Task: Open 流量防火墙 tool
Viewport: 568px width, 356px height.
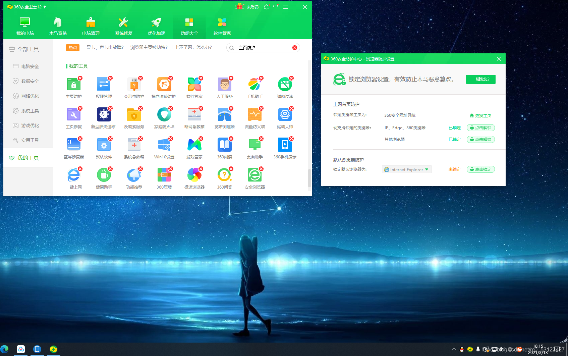Action: coord(255,118)
